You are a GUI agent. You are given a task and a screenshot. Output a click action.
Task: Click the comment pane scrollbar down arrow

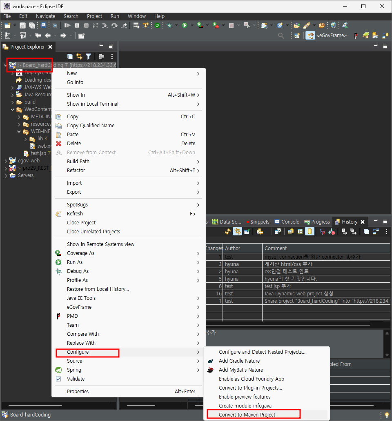387,355
